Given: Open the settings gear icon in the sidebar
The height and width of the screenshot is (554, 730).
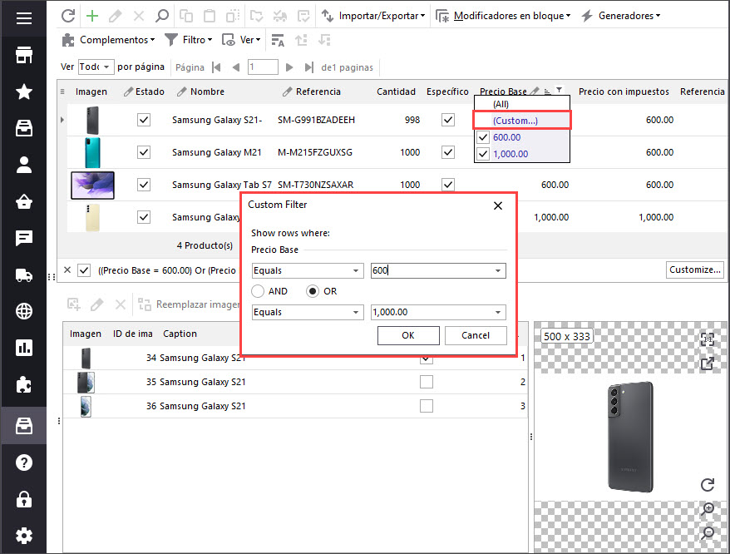Looking at the screenshot, I should (24, 536).
